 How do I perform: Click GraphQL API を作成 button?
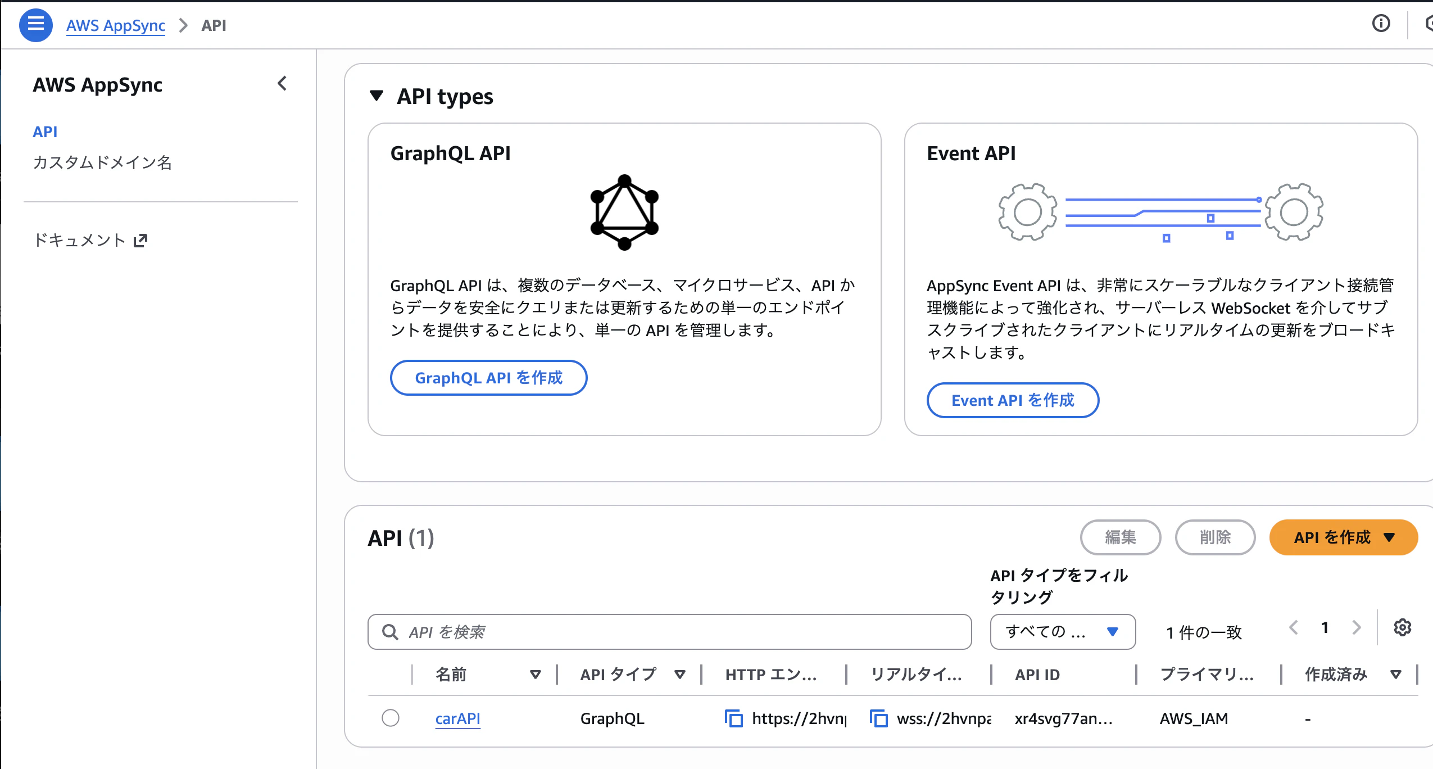coord(489,378)
